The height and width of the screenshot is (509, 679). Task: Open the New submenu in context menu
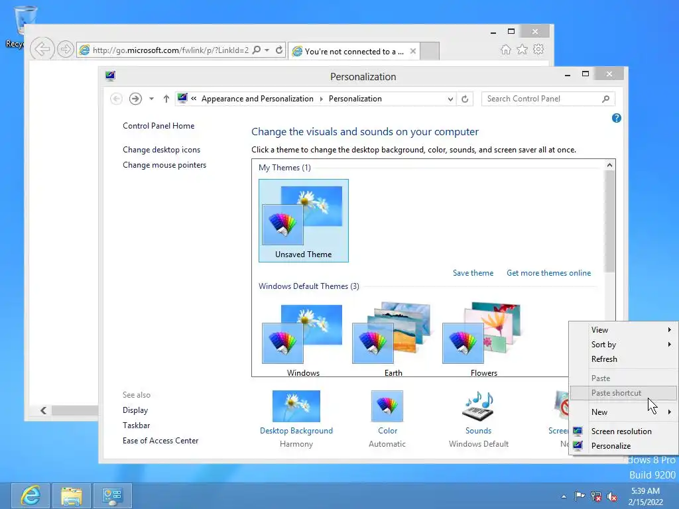pyautogui.click(x=623, y=412)
